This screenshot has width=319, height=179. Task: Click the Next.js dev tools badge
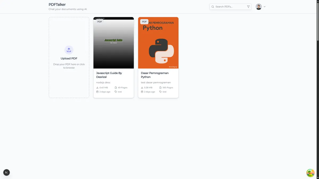(6, 173)
